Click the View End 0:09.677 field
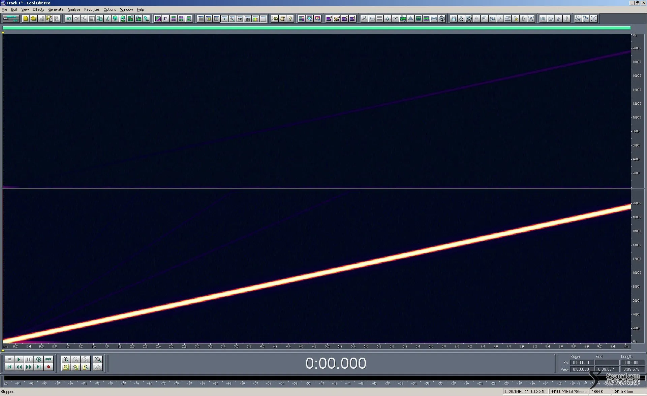 607,369
